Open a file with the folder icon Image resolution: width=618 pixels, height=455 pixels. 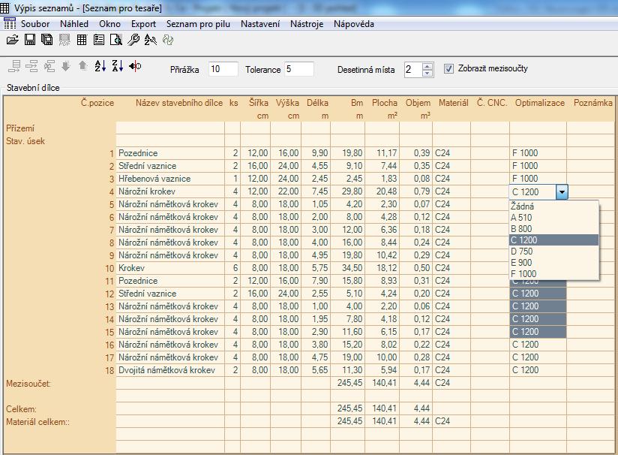13,40
